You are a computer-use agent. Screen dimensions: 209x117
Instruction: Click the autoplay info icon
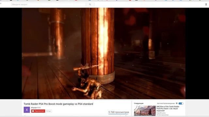177,103
